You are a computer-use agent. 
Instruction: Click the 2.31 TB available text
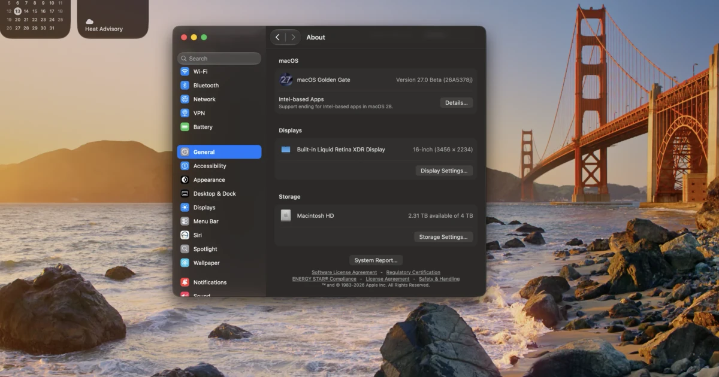point(440,215)
